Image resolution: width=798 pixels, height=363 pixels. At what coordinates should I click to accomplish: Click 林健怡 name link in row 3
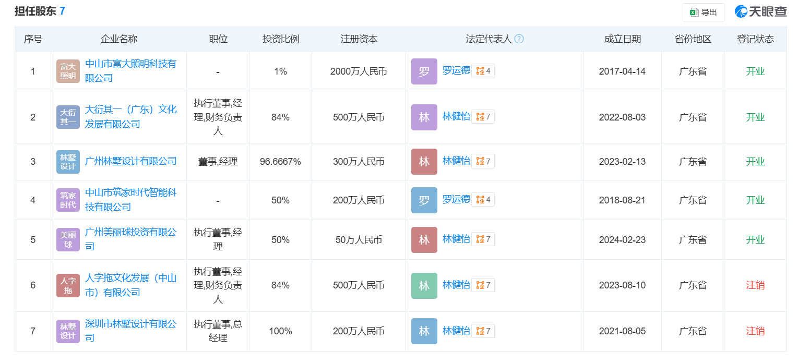456,161
